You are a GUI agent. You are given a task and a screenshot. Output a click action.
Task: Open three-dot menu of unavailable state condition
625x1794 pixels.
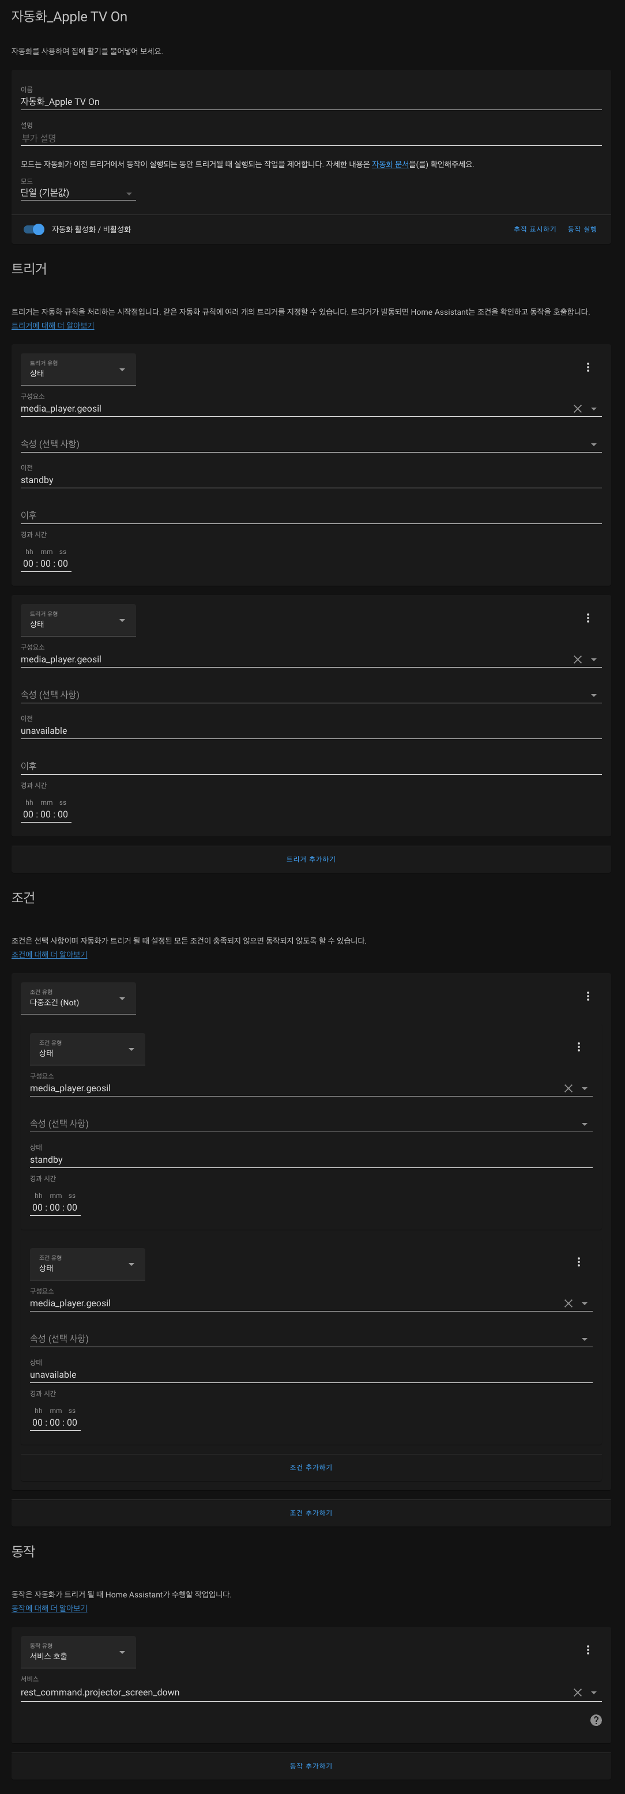pos(578,1262)
